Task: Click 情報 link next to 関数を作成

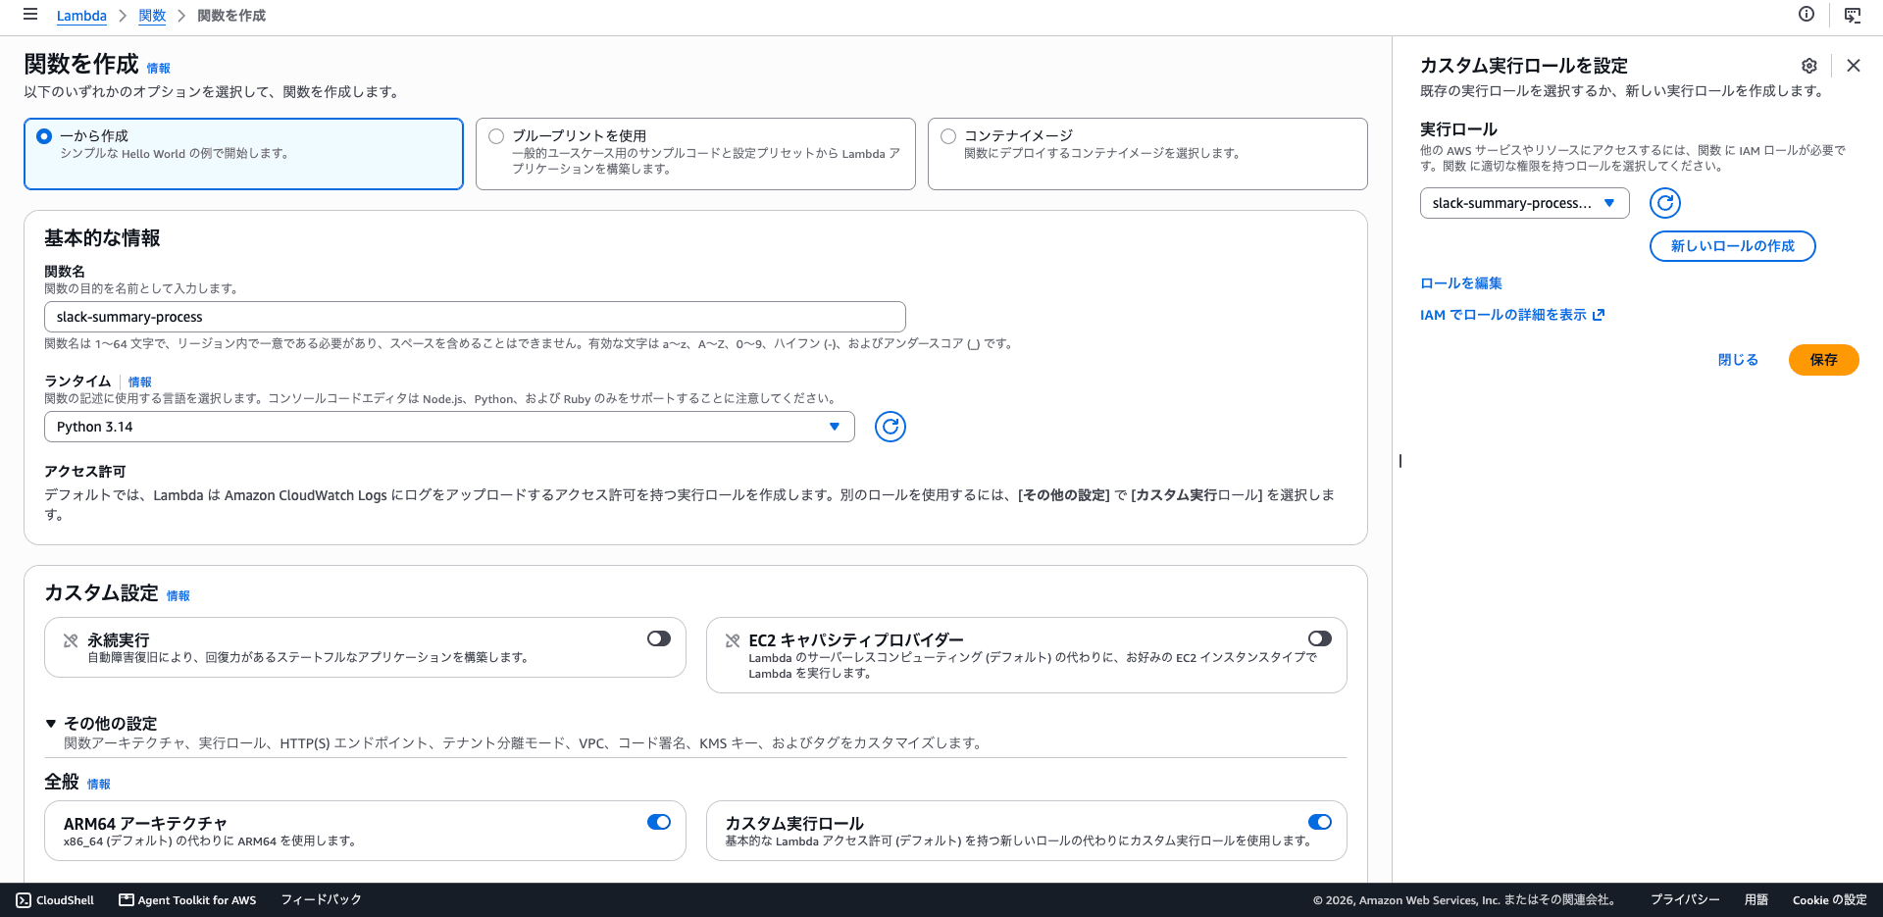Action: click(158, 69)
